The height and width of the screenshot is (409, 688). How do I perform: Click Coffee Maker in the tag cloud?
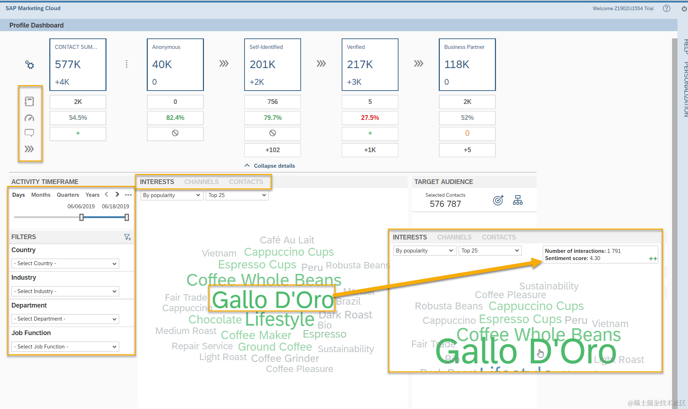[x=256, y=335]
